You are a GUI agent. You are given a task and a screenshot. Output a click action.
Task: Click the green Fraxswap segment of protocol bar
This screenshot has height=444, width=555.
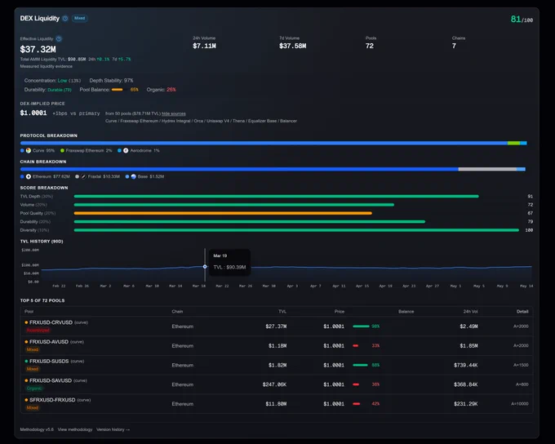click(x=513, y=143)
